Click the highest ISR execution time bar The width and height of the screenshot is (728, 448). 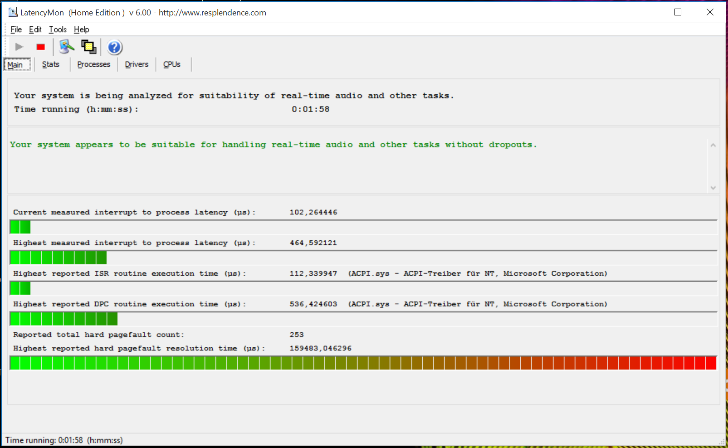coord(363,288)
